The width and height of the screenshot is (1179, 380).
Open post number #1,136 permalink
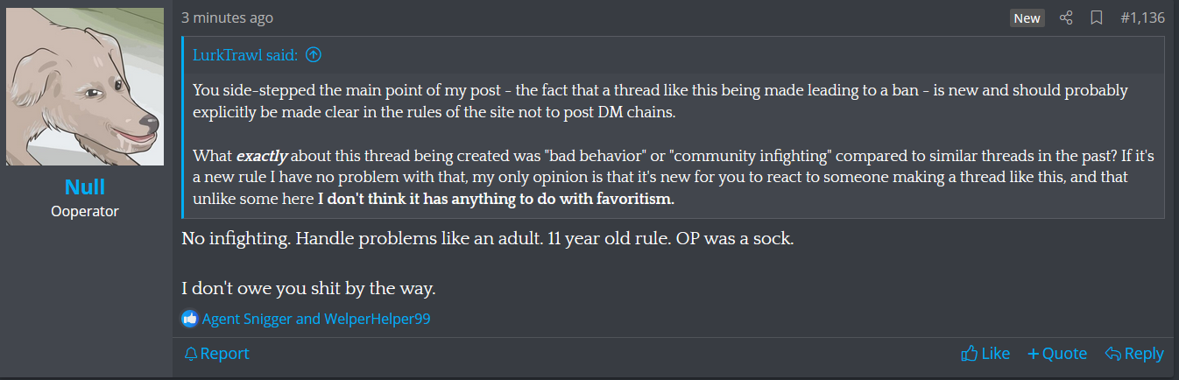[x=1142, y=18]
